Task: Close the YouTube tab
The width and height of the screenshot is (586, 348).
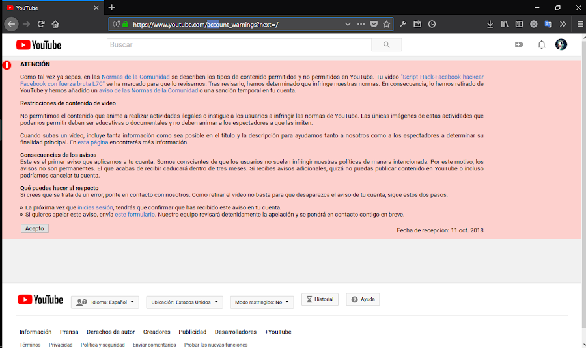Action: click(x=96, y=8)
